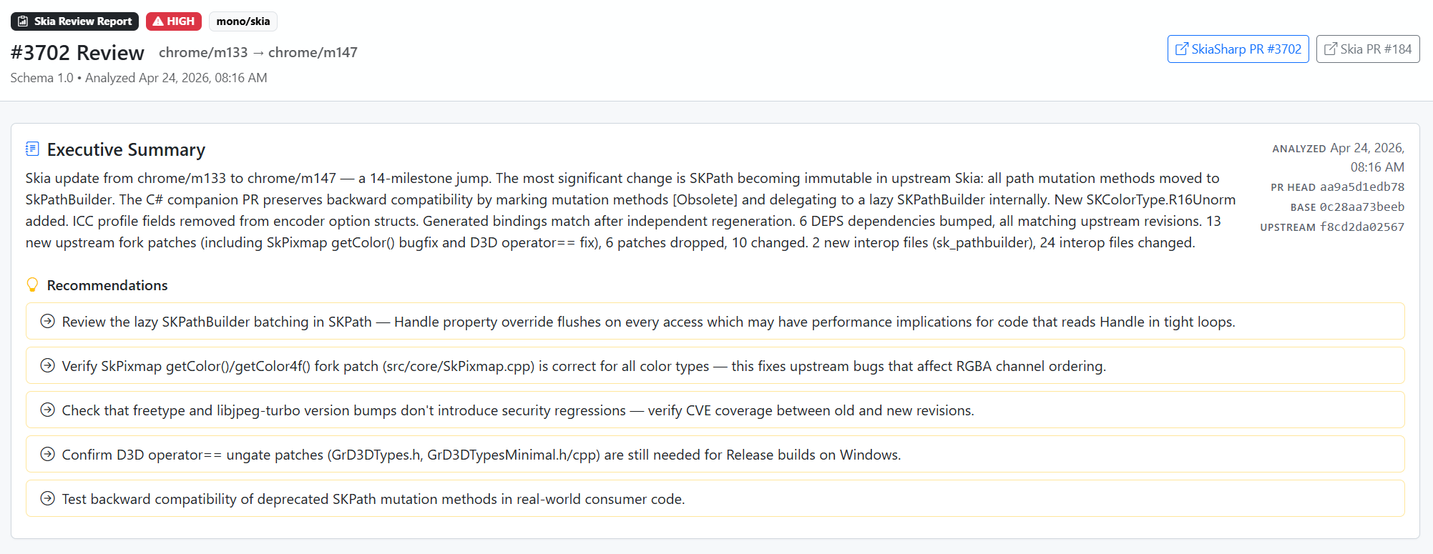Click 'Review the lazy SKPathBuilder batching' recommendation text
The image size is (1433, 554).
tap(648, 322)
